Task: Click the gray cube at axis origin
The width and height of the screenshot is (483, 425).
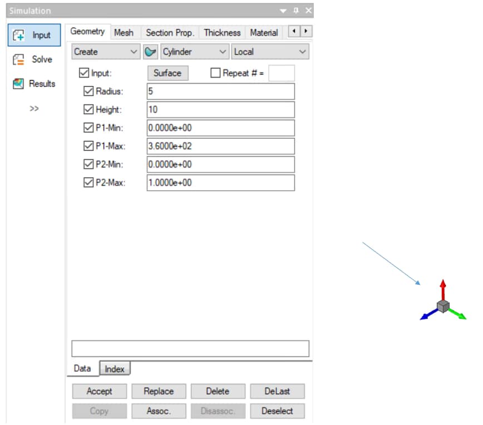Action: (x=443, y=306)
